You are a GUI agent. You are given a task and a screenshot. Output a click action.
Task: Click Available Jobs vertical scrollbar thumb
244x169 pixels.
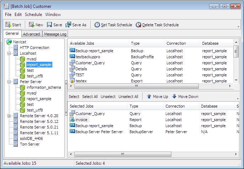point(236,51)
